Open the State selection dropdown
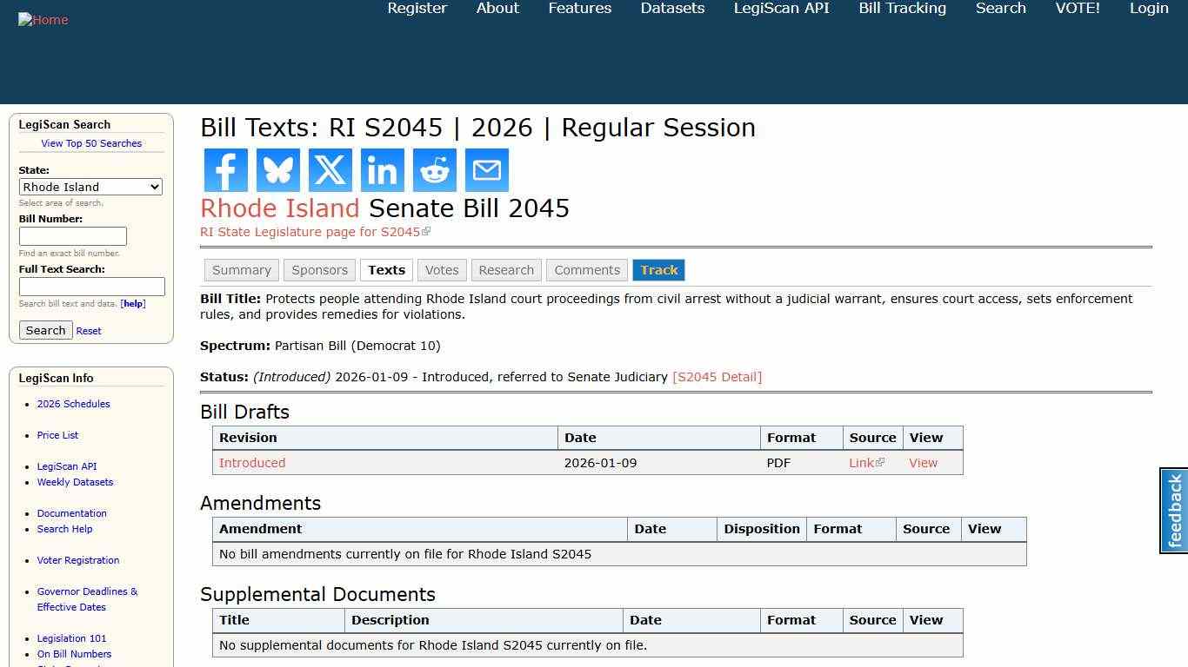Image resolution: width=1188 pixels, height=667 pixels. point(90,186)
